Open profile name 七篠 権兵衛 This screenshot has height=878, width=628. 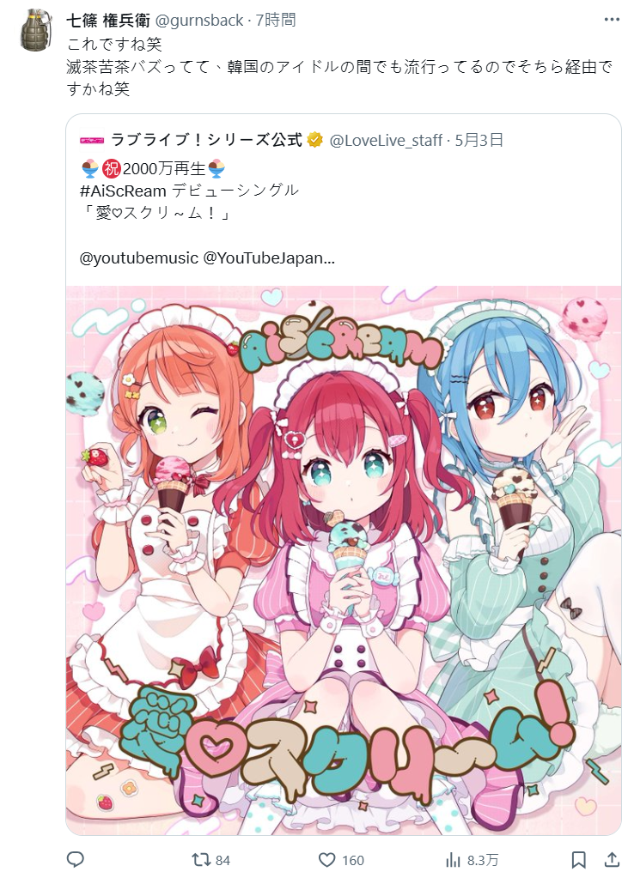[108, 20]
